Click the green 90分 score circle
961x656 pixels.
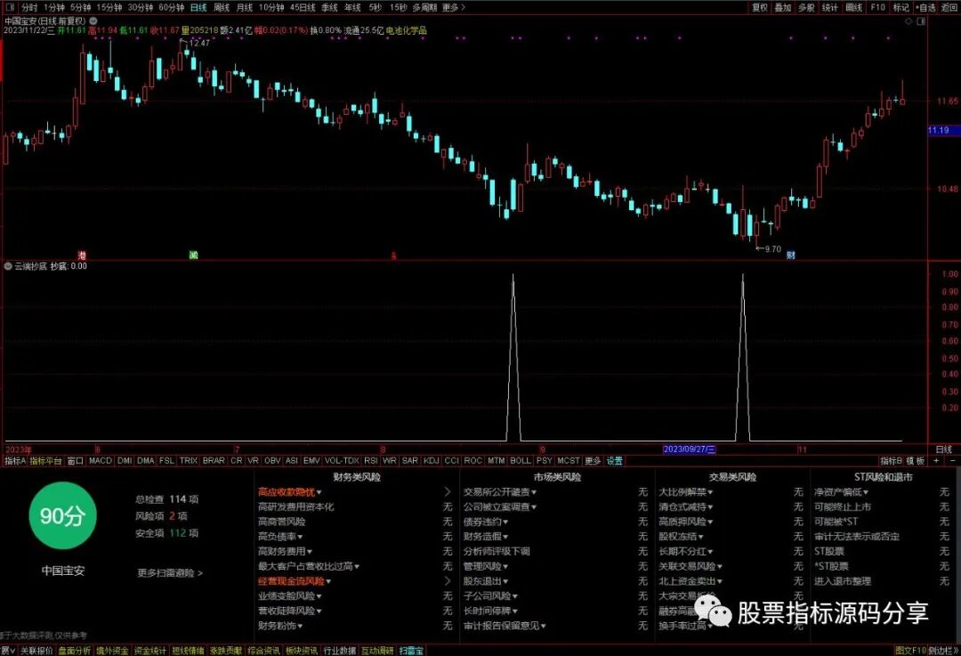62,515
